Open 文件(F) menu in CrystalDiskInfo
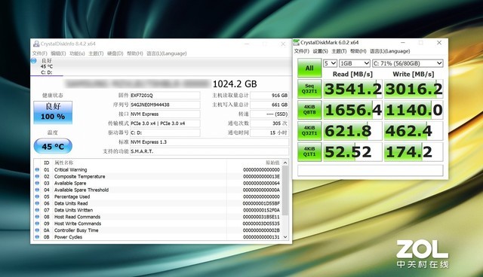483x277 pixels. [x=40, y=53]
